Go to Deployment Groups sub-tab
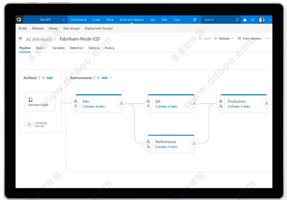287x200 pixels. coord(99,28)
